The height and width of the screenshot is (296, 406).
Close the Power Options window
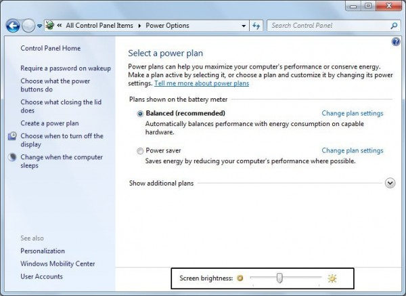tap(388, 6)
